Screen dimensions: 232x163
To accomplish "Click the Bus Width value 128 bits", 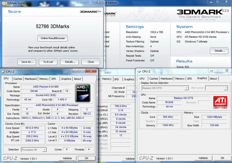I will pyautogui.click(x=214, y=125).
